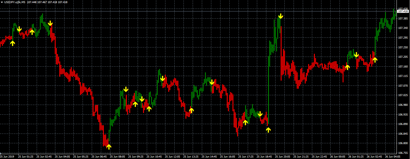The image size is (410, 159).
Task: Click the 106.935 price axis label
Action: (403, 115)
